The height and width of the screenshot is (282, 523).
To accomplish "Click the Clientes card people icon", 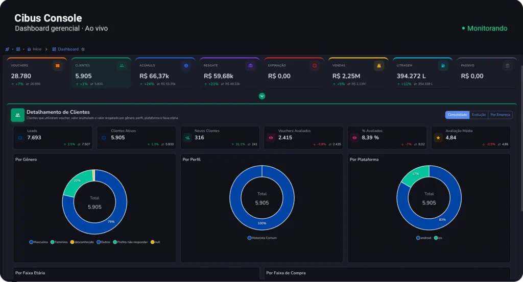I will coord(122,66).
